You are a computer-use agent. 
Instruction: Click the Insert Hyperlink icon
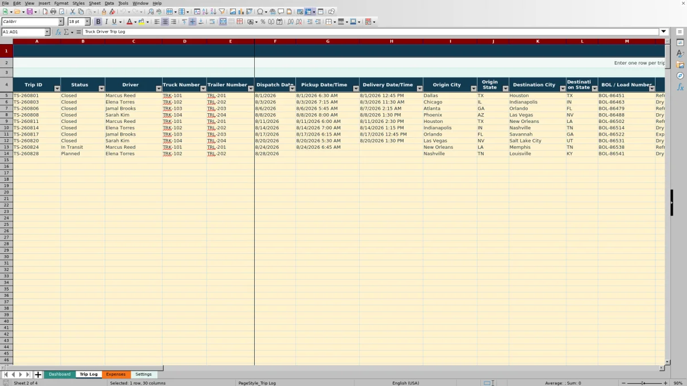pyautogui.click(x=273, y=11)
